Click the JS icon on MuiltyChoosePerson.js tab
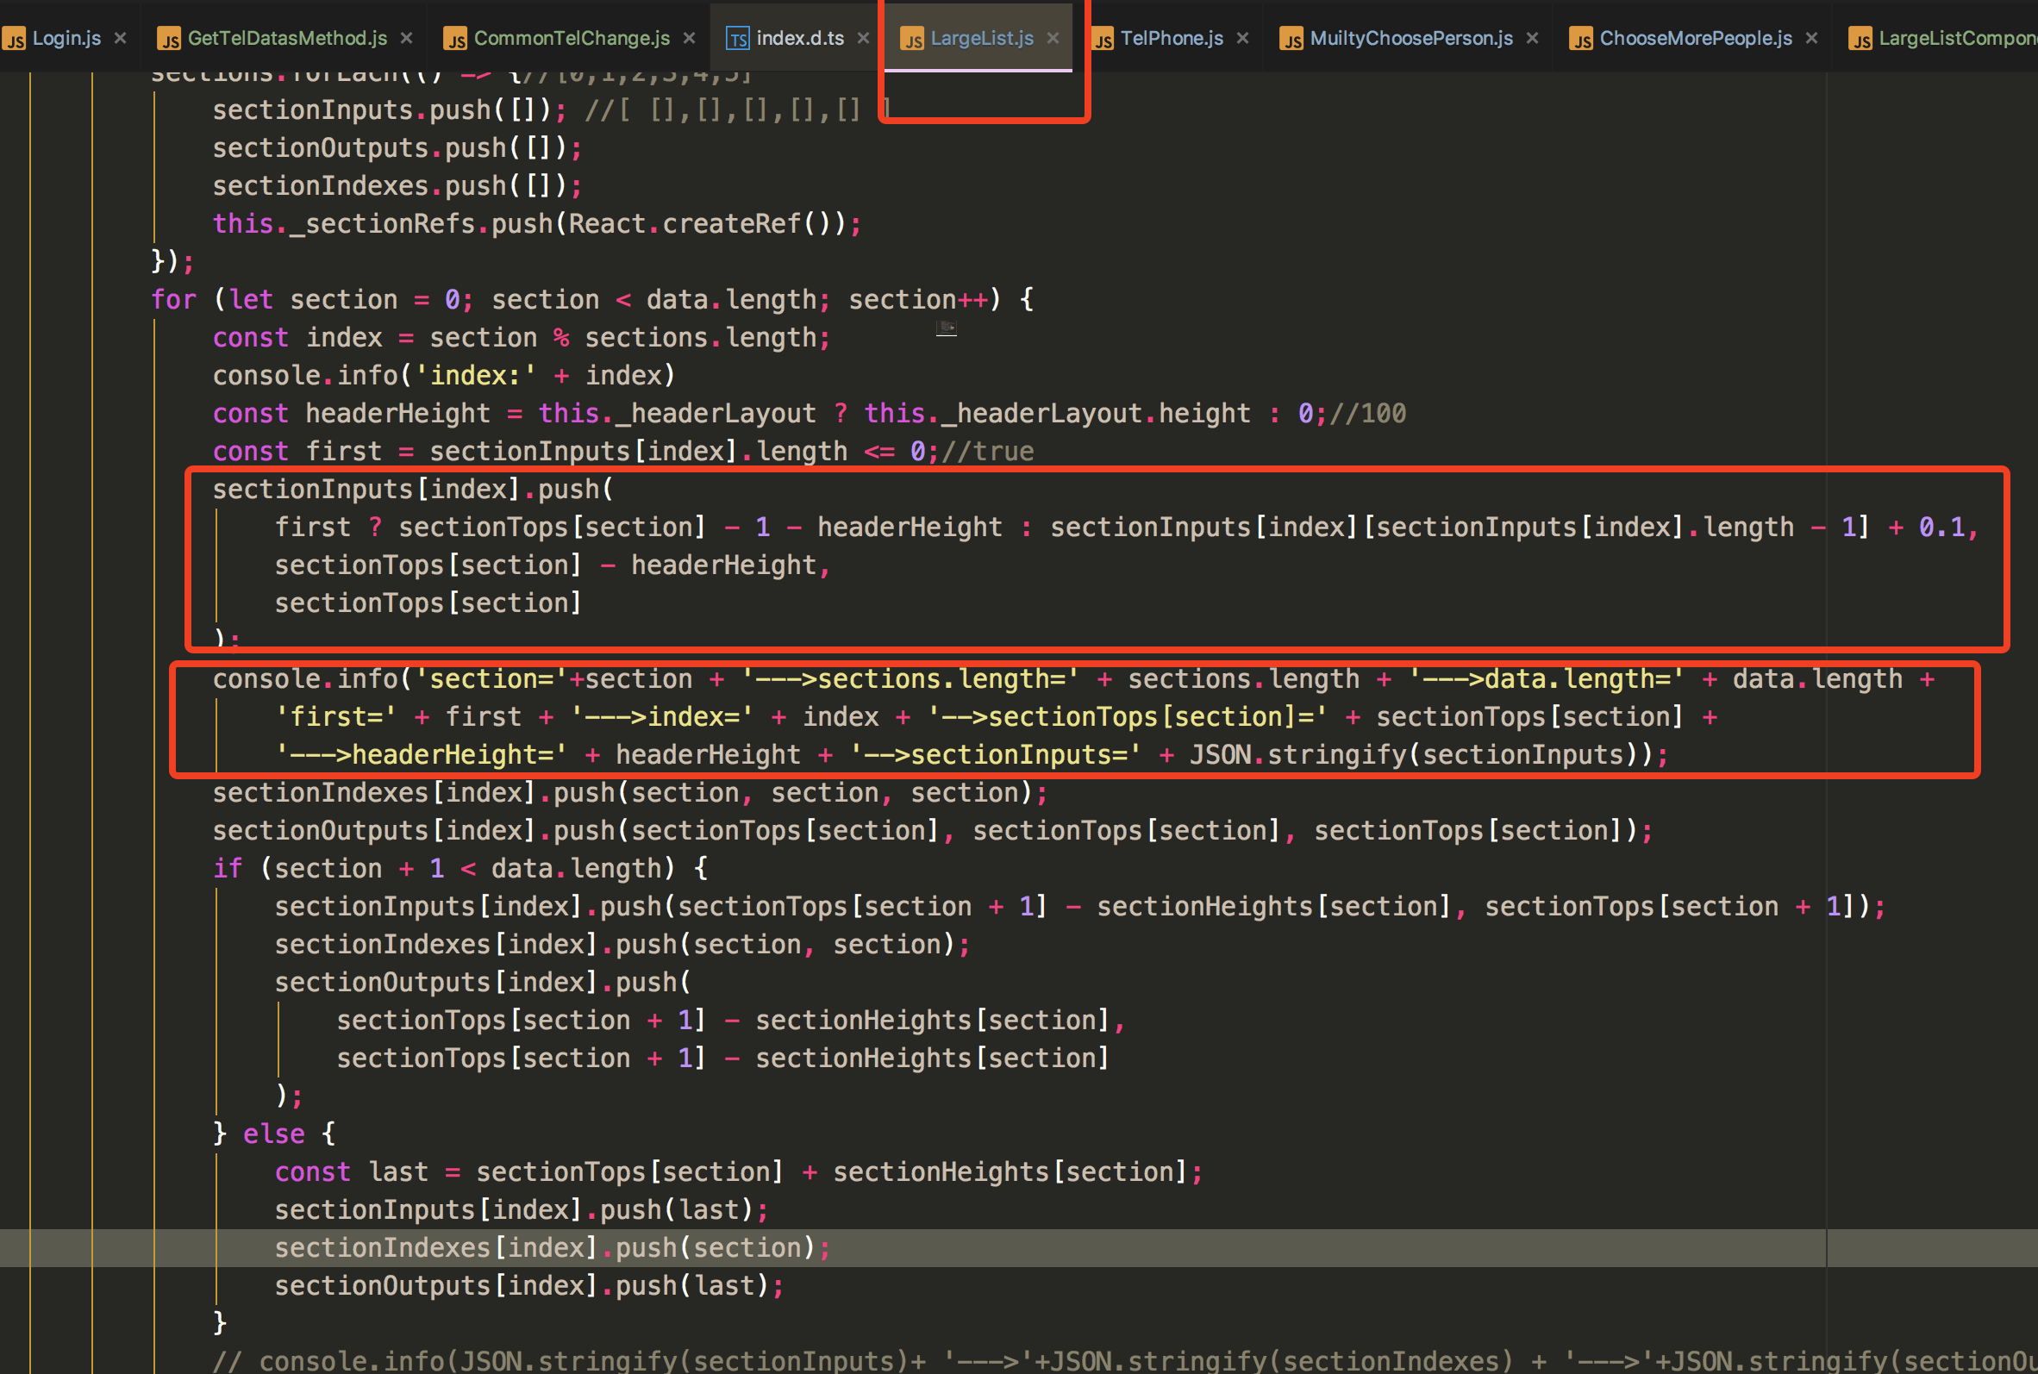This screenshot has height=1374, width=2038. pos(1292,38)
